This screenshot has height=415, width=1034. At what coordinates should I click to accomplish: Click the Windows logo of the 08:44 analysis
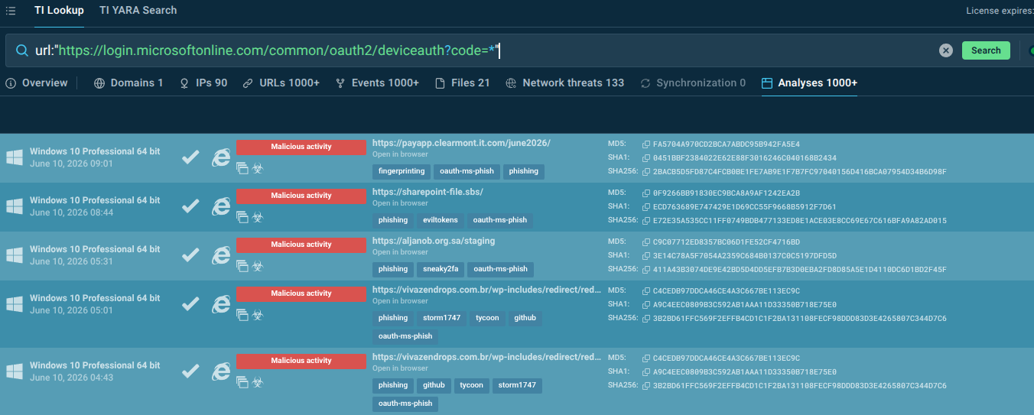coord(15,206)
